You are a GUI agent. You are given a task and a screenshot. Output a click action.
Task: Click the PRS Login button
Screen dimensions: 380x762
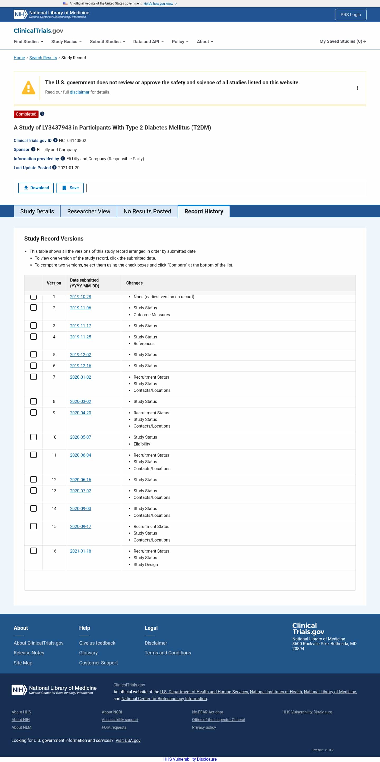tap(350, 15)
